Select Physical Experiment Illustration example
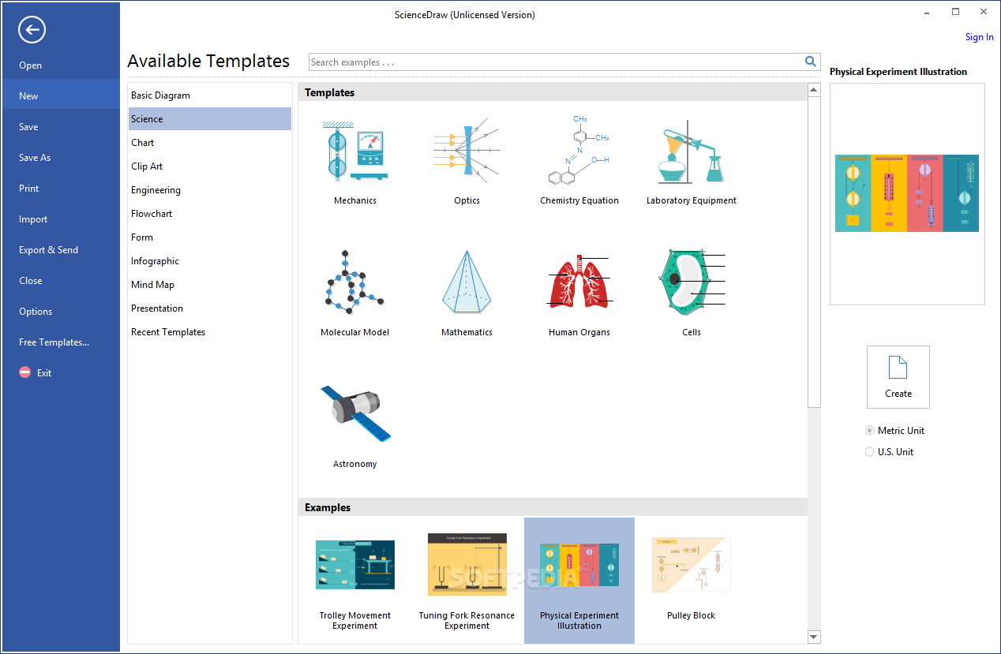The image size is (1001, 654). tap(579, 581)
